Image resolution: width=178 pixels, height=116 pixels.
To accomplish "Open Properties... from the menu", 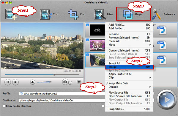I will pos(129,109).
